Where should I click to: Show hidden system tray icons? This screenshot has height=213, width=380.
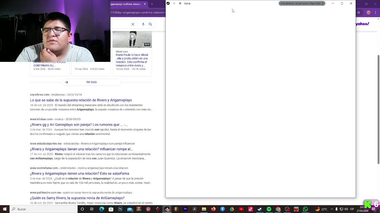[332, 209]
